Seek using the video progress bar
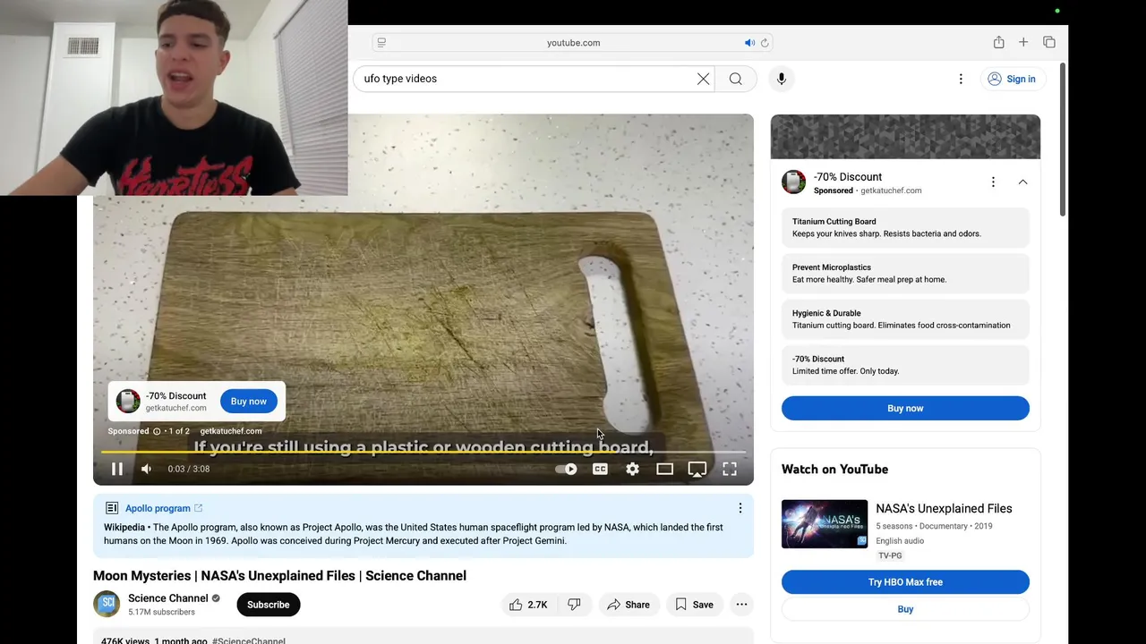 pos(423,453)
